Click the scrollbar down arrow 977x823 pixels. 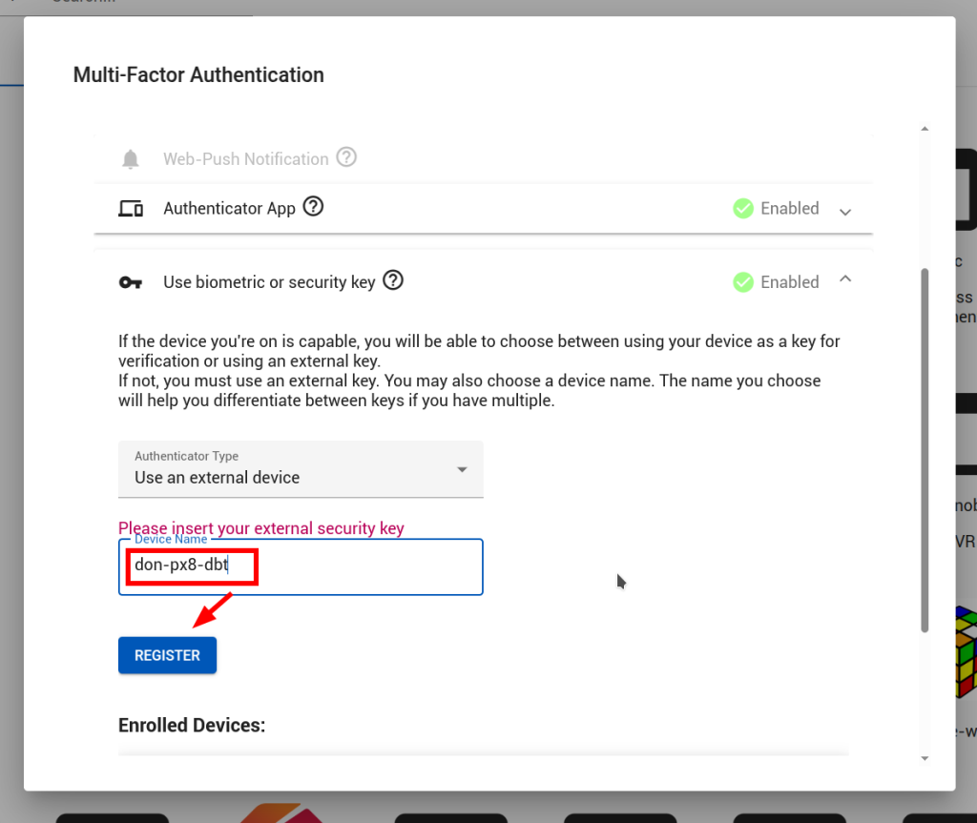click(x=925, y=758)
